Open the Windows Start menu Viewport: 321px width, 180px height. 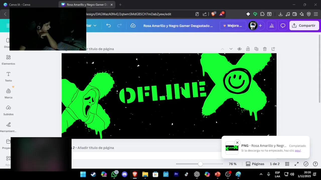[83, 174]
